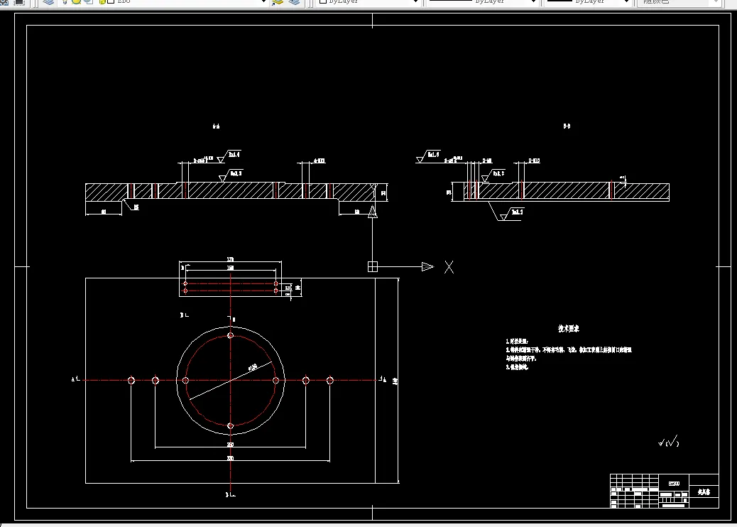
Task: Select the diameter dimension text inside the circle
Action: click(x=252, y=367)
